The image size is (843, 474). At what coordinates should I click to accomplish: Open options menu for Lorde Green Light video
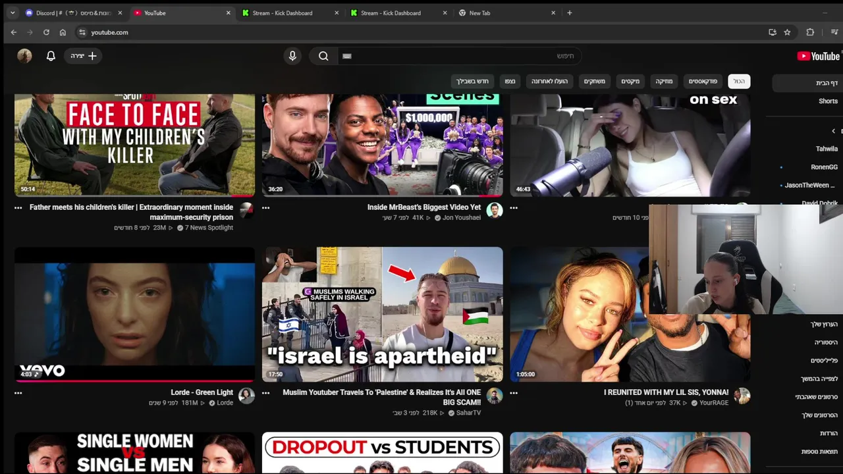click(18, 393)
